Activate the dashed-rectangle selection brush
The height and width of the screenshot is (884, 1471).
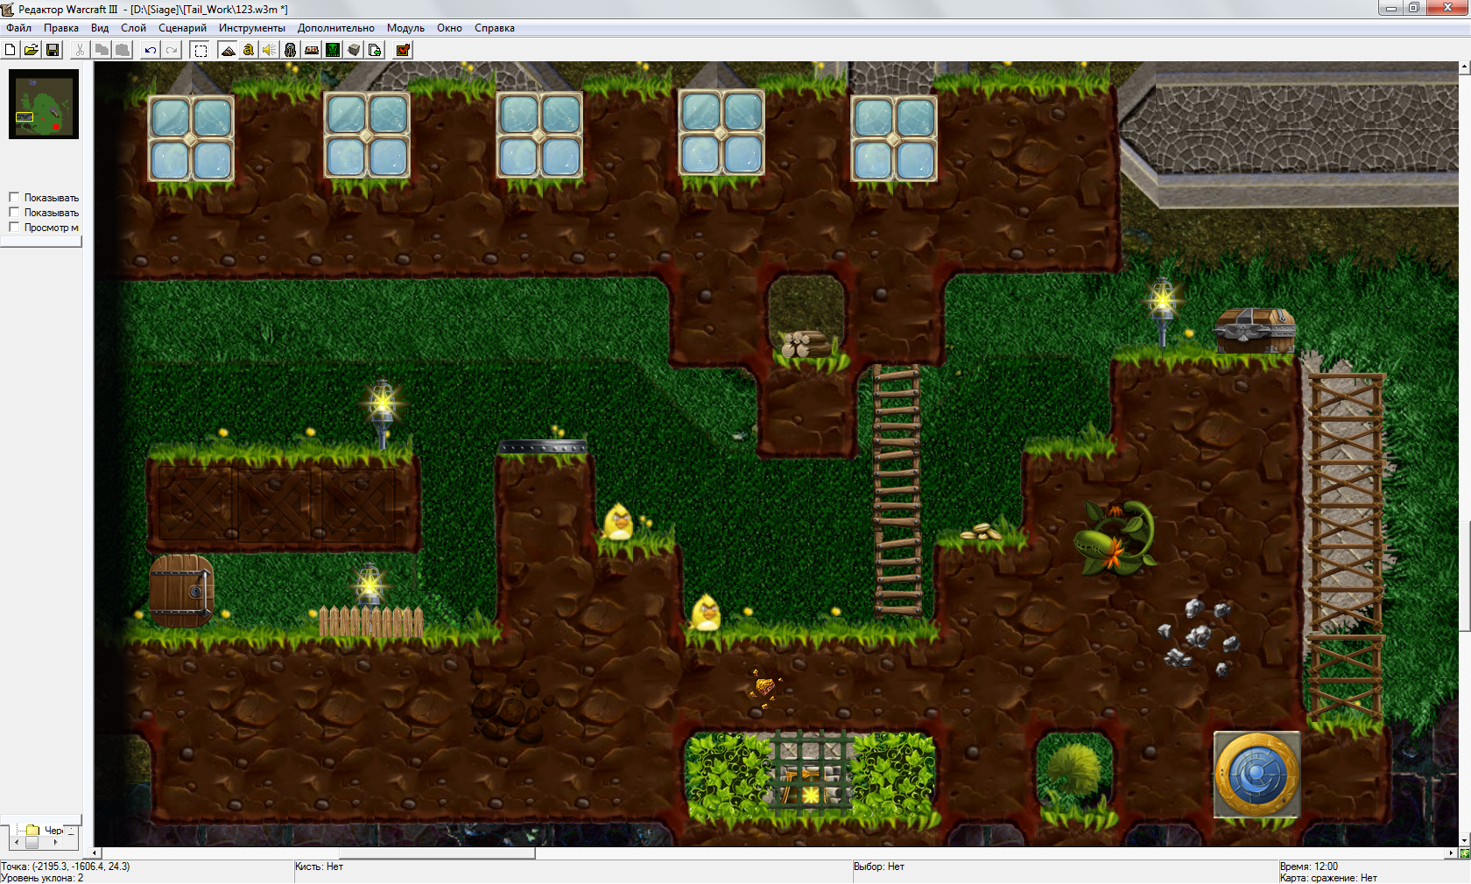point(201,50)
